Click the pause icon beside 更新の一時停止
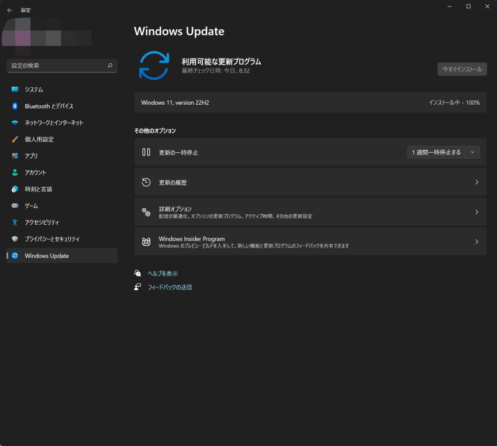497x446 pixels. [146, 152]
